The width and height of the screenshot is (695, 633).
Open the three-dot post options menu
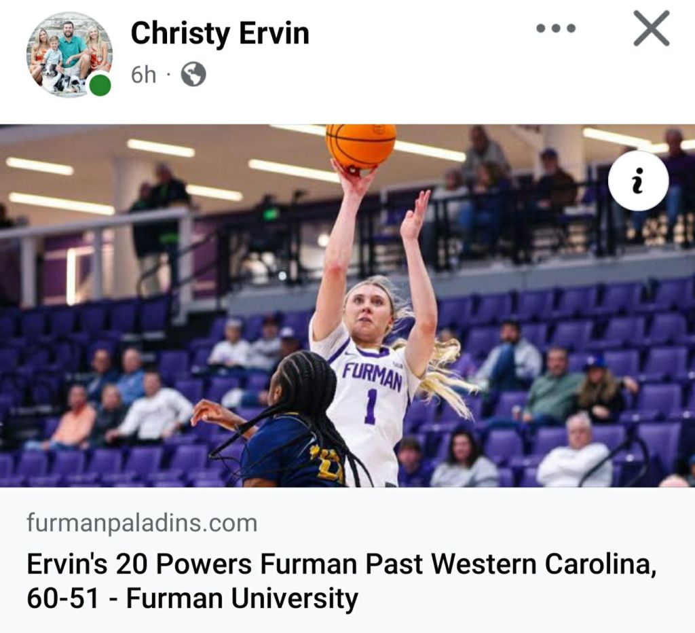(x=555, y=29)
